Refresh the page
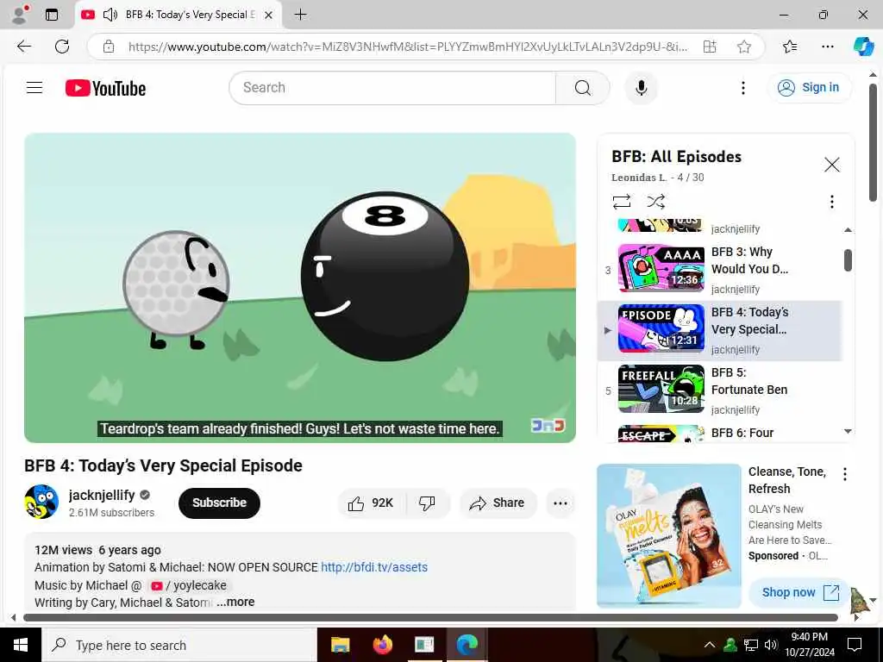883x662 pixels. click(x=62, y=47)
